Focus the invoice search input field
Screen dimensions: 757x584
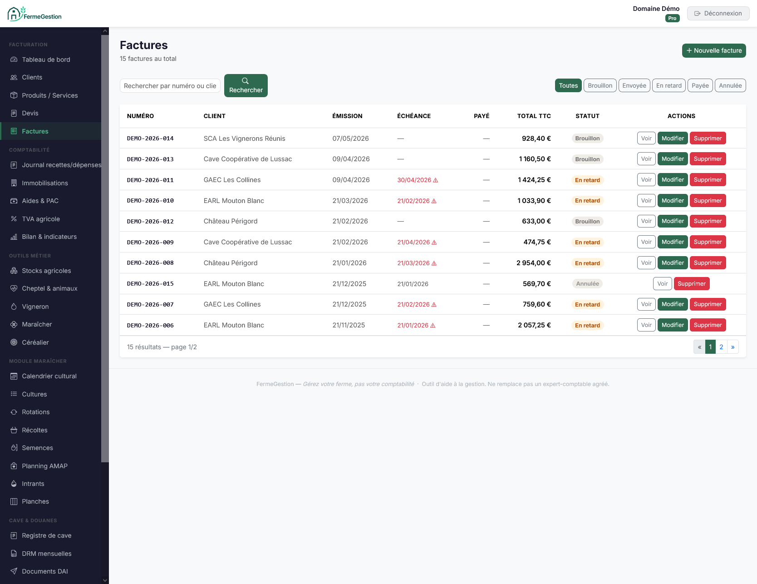(x=170, y=85)
